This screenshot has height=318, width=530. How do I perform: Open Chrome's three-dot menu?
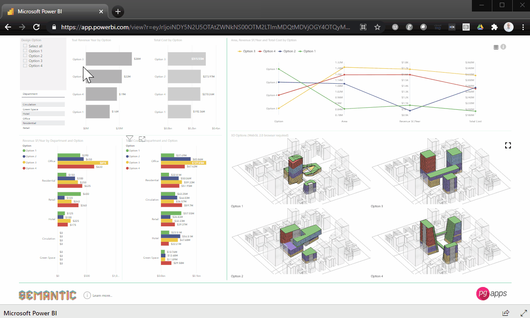tap(523, 27)
